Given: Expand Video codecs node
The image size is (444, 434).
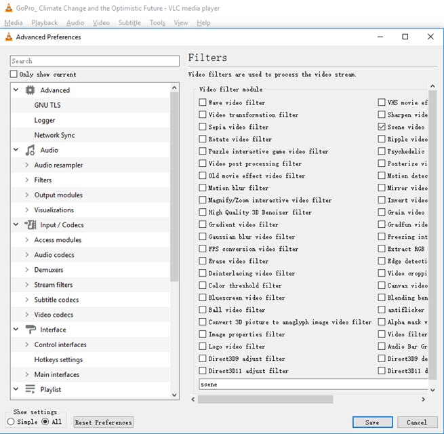Looking at the screenshot, I should pyautogui.click(x=27, y=315).
